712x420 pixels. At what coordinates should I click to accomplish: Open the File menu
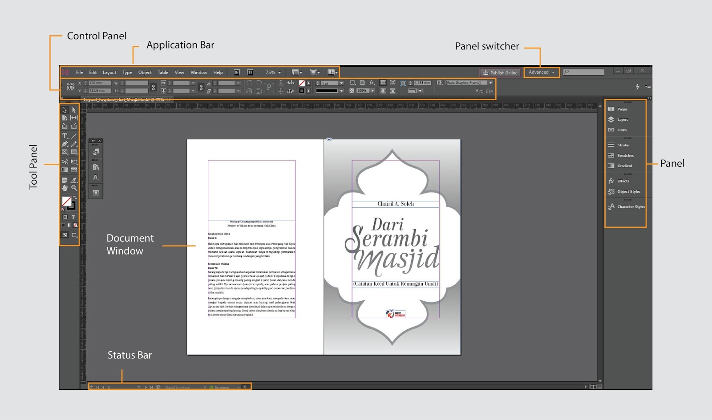[79, 73]
